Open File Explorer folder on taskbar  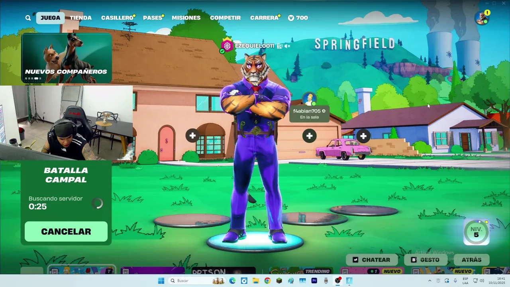pyautogui.click(x=256, y=281)
